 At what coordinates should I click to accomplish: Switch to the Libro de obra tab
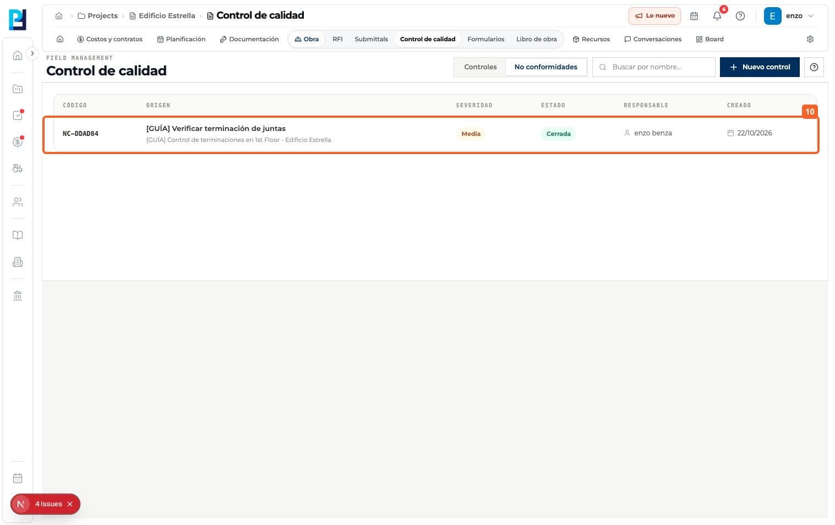[536, 39]
